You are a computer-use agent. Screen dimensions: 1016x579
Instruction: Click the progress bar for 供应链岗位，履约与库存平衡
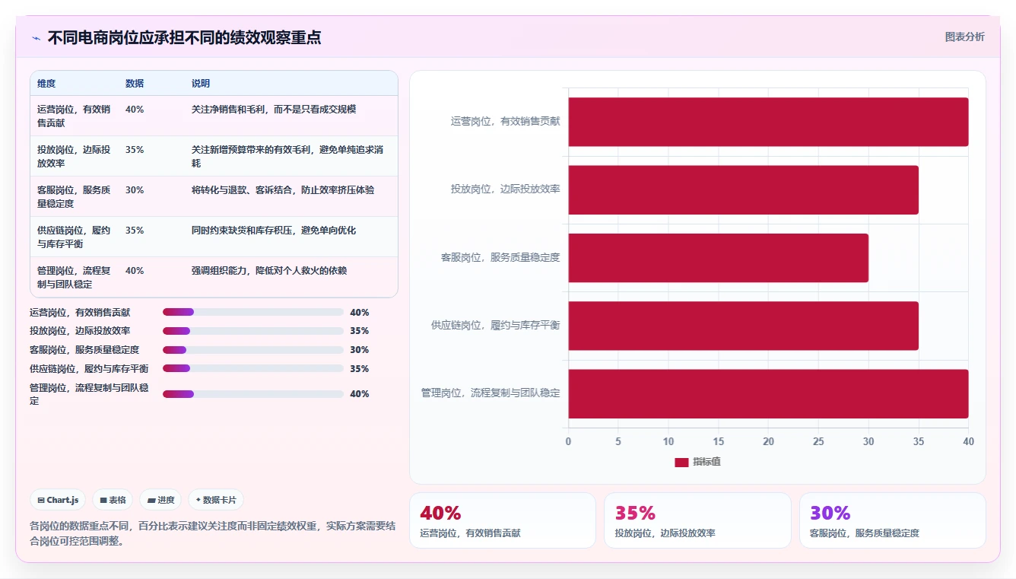(x=253, y=369)
